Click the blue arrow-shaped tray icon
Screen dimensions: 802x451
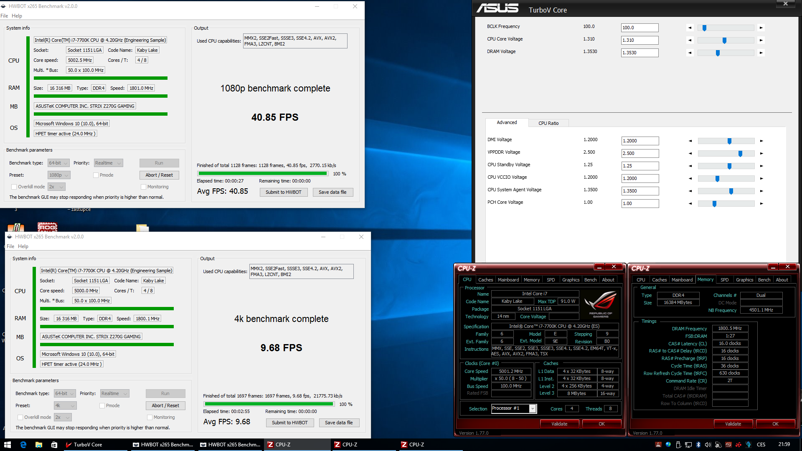(748, 445)
